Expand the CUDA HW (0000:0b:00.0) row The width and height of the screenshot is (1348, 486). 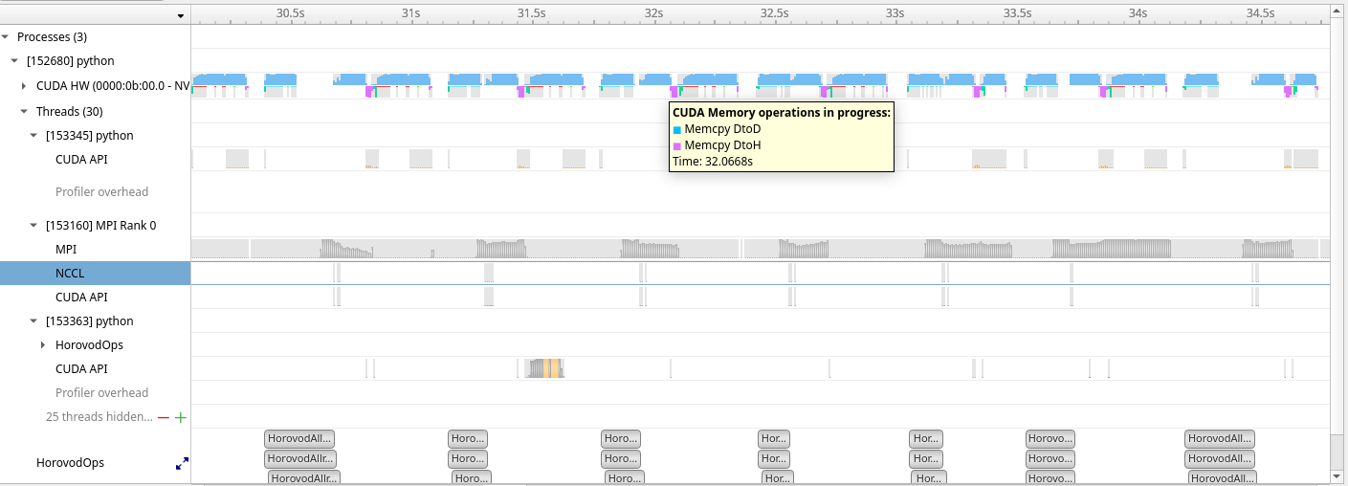[25, 86]
